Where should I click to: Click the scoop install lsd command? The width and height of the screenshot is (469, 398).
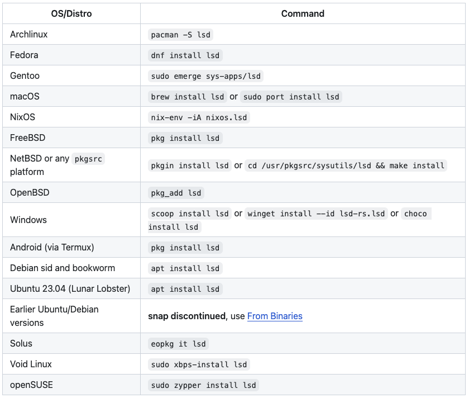pyautogui.click(x=190, y=214)
